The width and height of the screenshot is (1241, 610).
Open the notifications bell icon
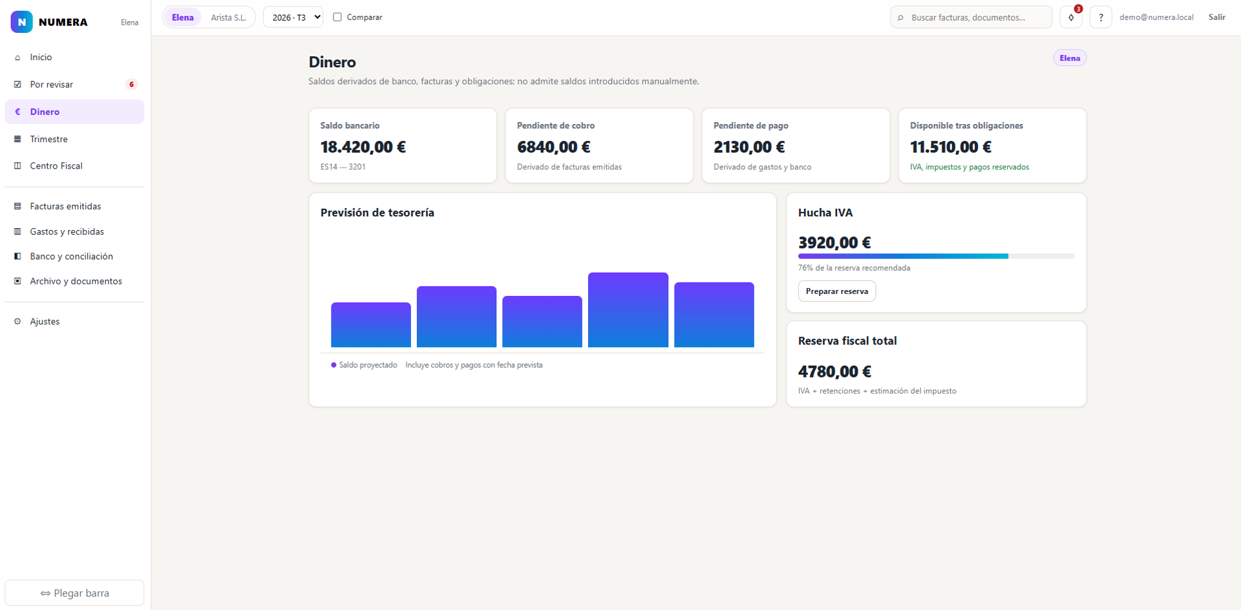1071,17
